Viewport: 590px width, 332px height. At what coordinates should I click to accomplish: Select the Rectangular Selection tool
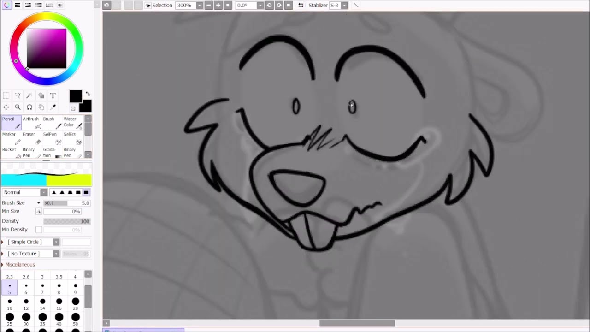pos(6,95)
